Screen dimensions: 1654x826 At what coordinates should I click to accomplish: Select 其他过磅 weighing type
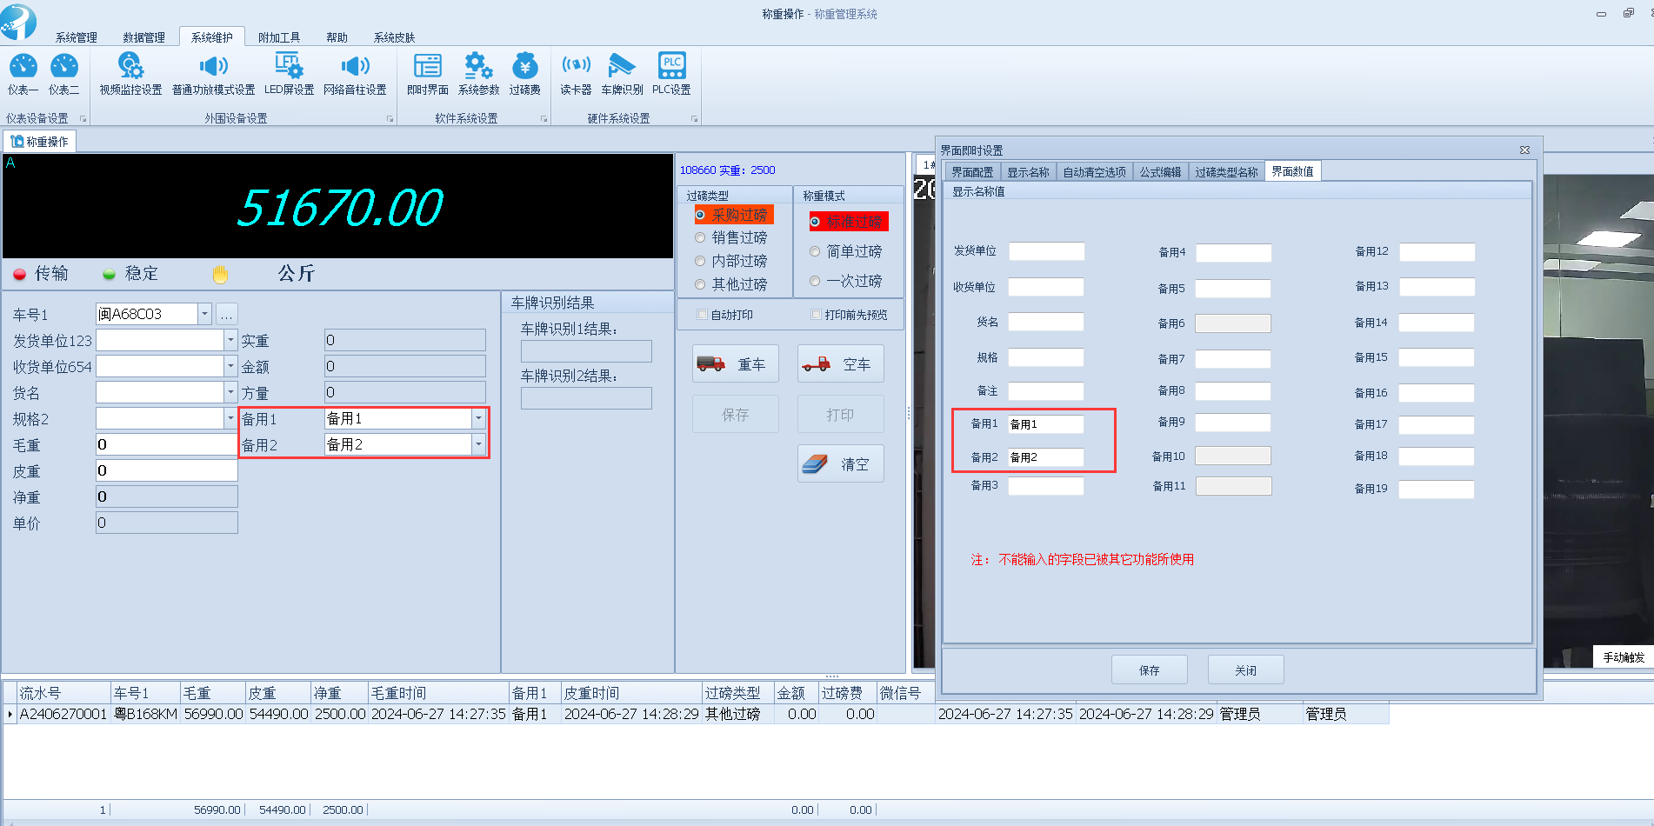pyautogui.click(x=731, y=284)
